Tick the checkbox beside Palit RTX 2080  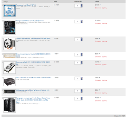point(3,62)
